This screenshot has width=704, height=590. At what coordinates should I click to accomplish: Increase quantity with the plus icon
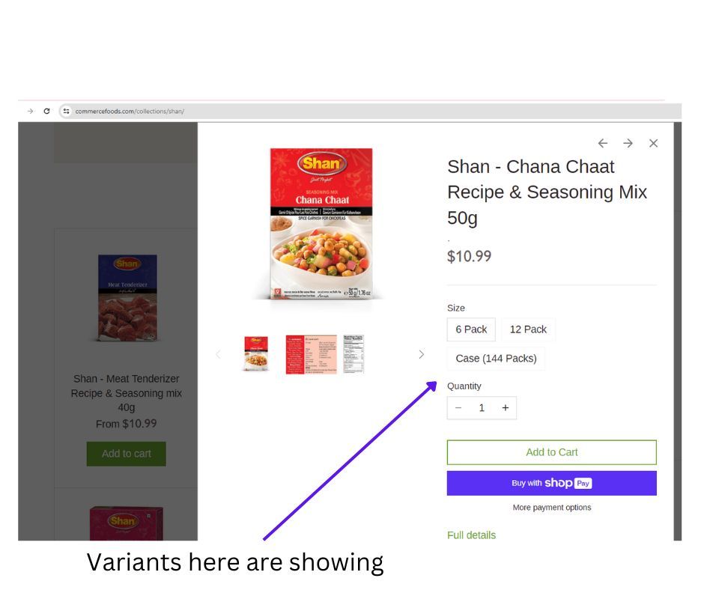(x=505, y=408)
